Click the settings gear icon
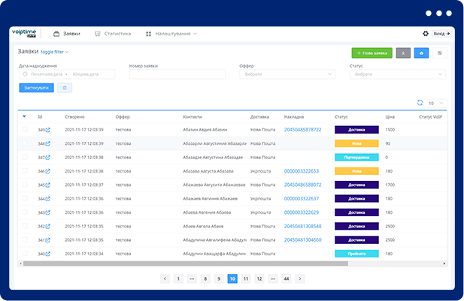 [x=426, y=34]
